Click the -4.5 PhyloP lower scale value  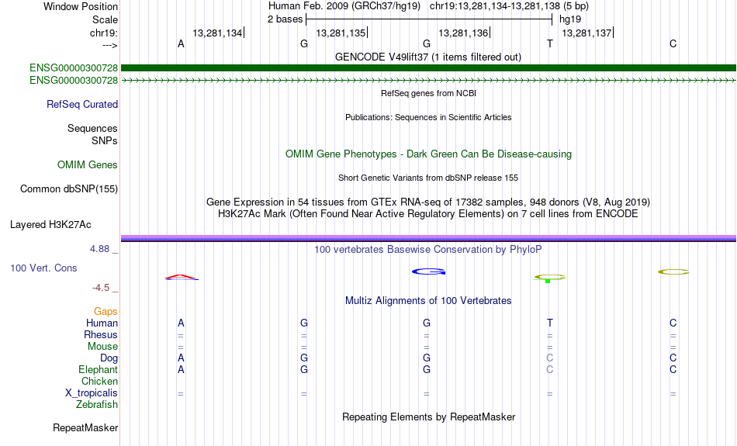click(101, 288)
